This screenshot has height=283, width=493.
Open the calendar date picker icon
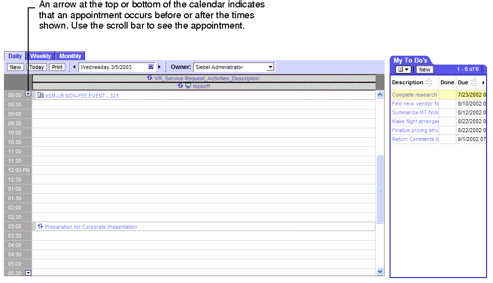click(x=151, y=67)
